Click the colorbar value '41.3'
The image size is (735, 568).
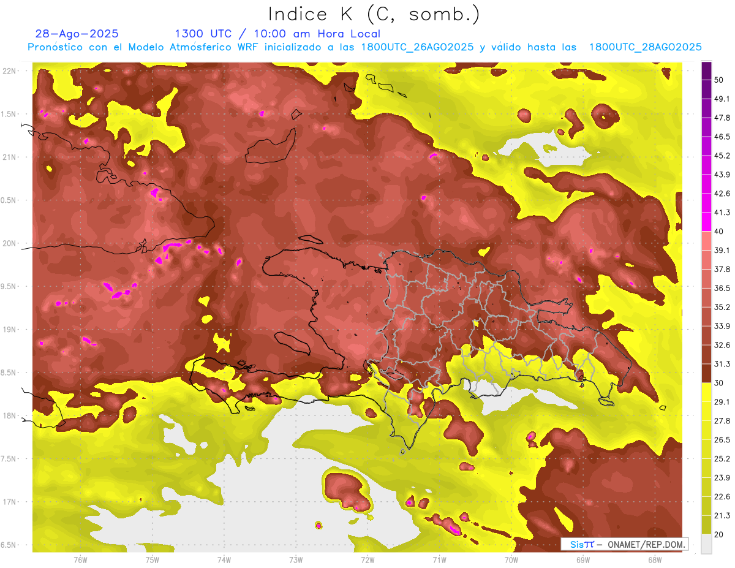pos(722,213)
